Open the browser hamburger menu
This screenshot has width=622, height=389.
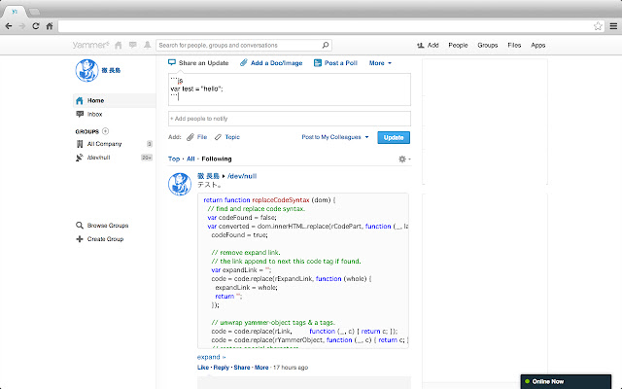613,26
